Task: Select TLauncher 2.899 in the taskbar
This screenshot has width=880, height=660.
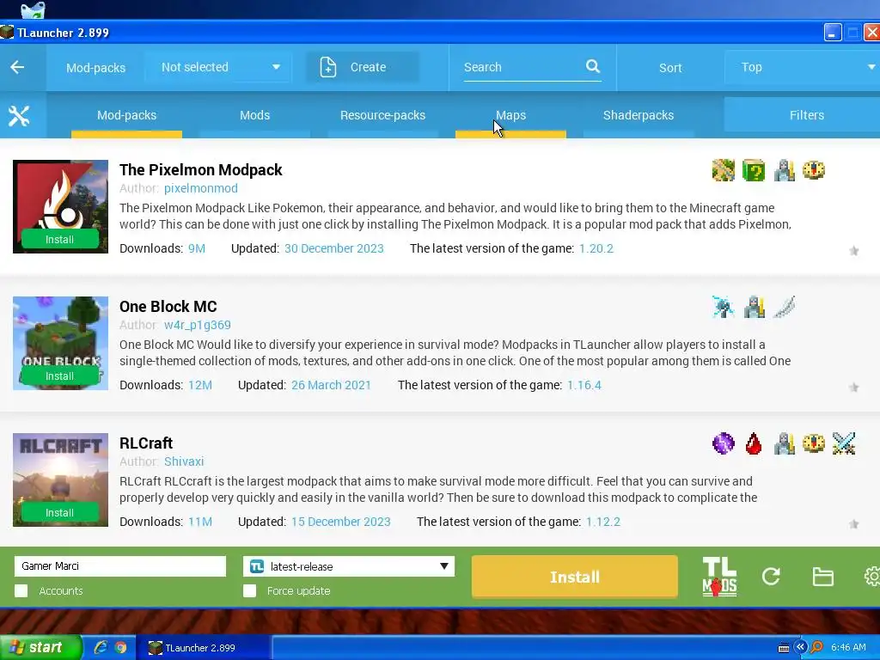Action: point(205,648)
